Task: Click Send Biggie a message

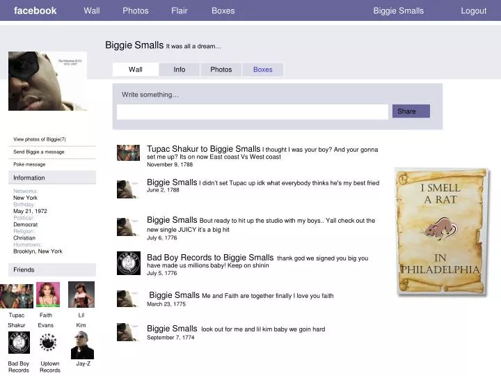Action: tap(39, 152)
